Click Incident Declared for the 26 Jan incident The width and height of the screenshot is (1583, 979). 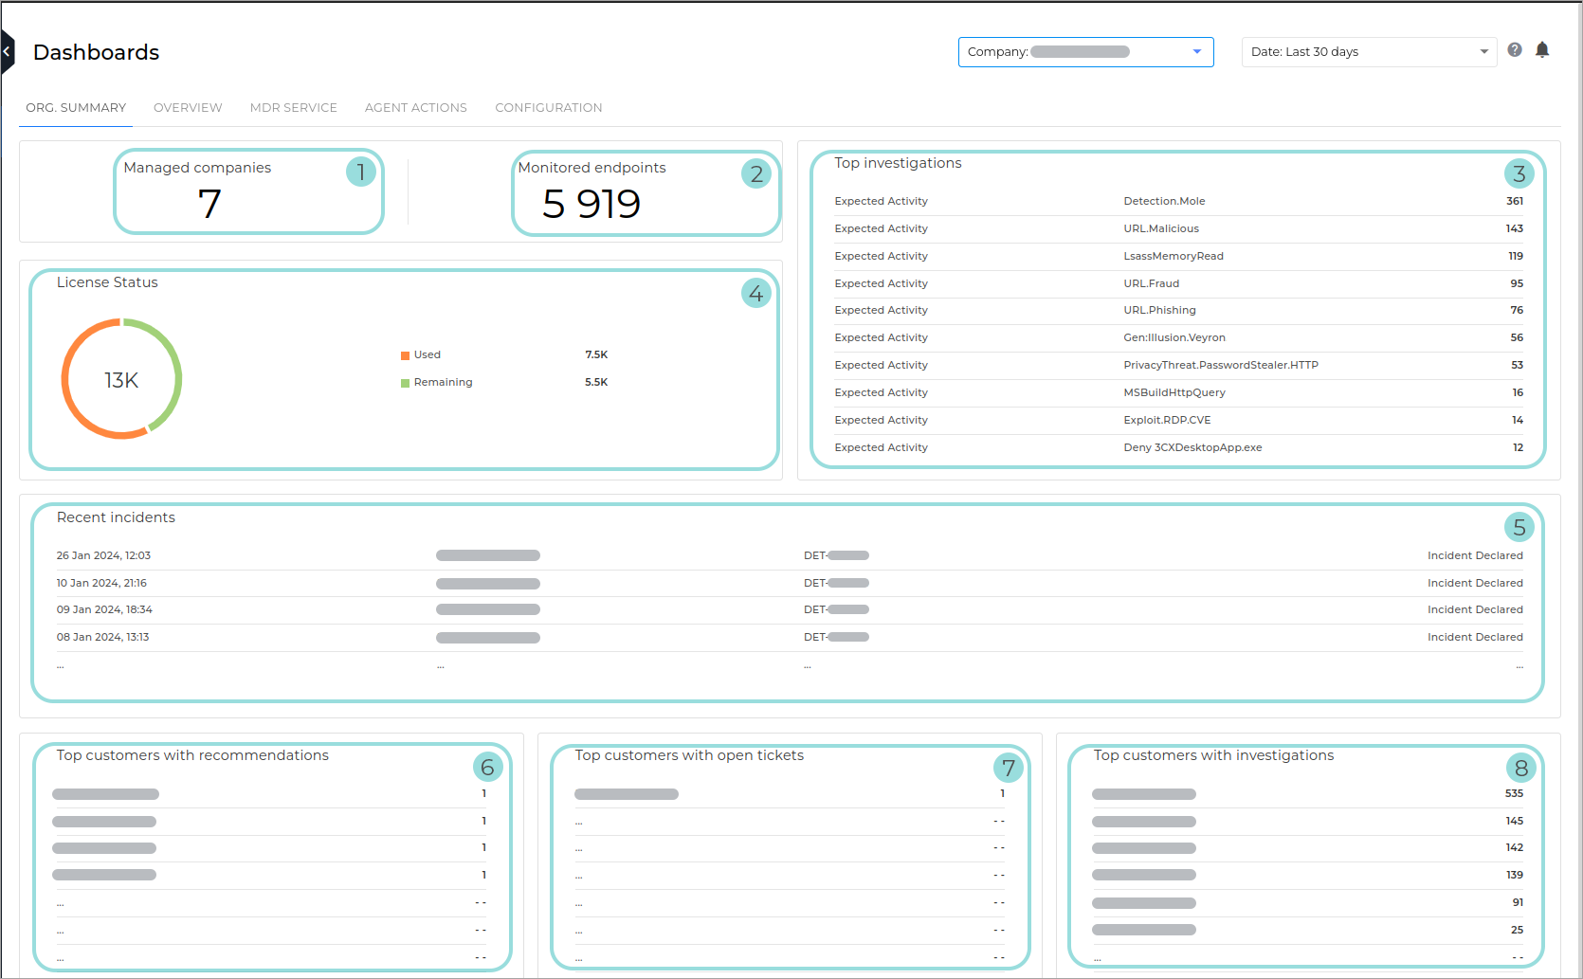click(1475, 555)
